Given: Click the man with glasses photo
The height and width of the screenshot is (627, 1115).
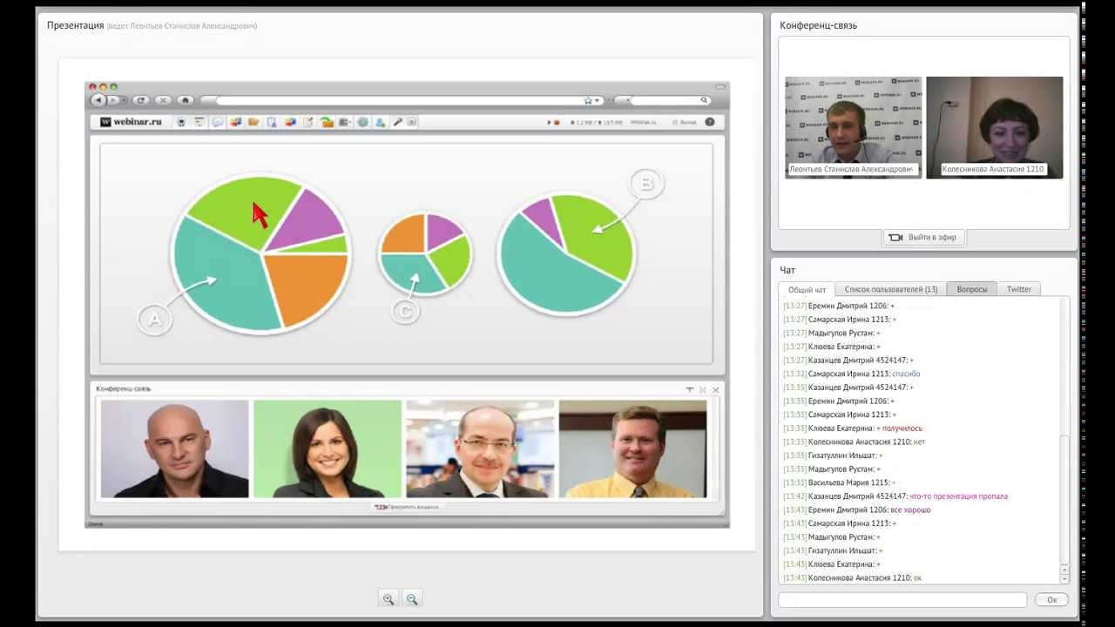Looking at the screenshot, I should point(480,448).
